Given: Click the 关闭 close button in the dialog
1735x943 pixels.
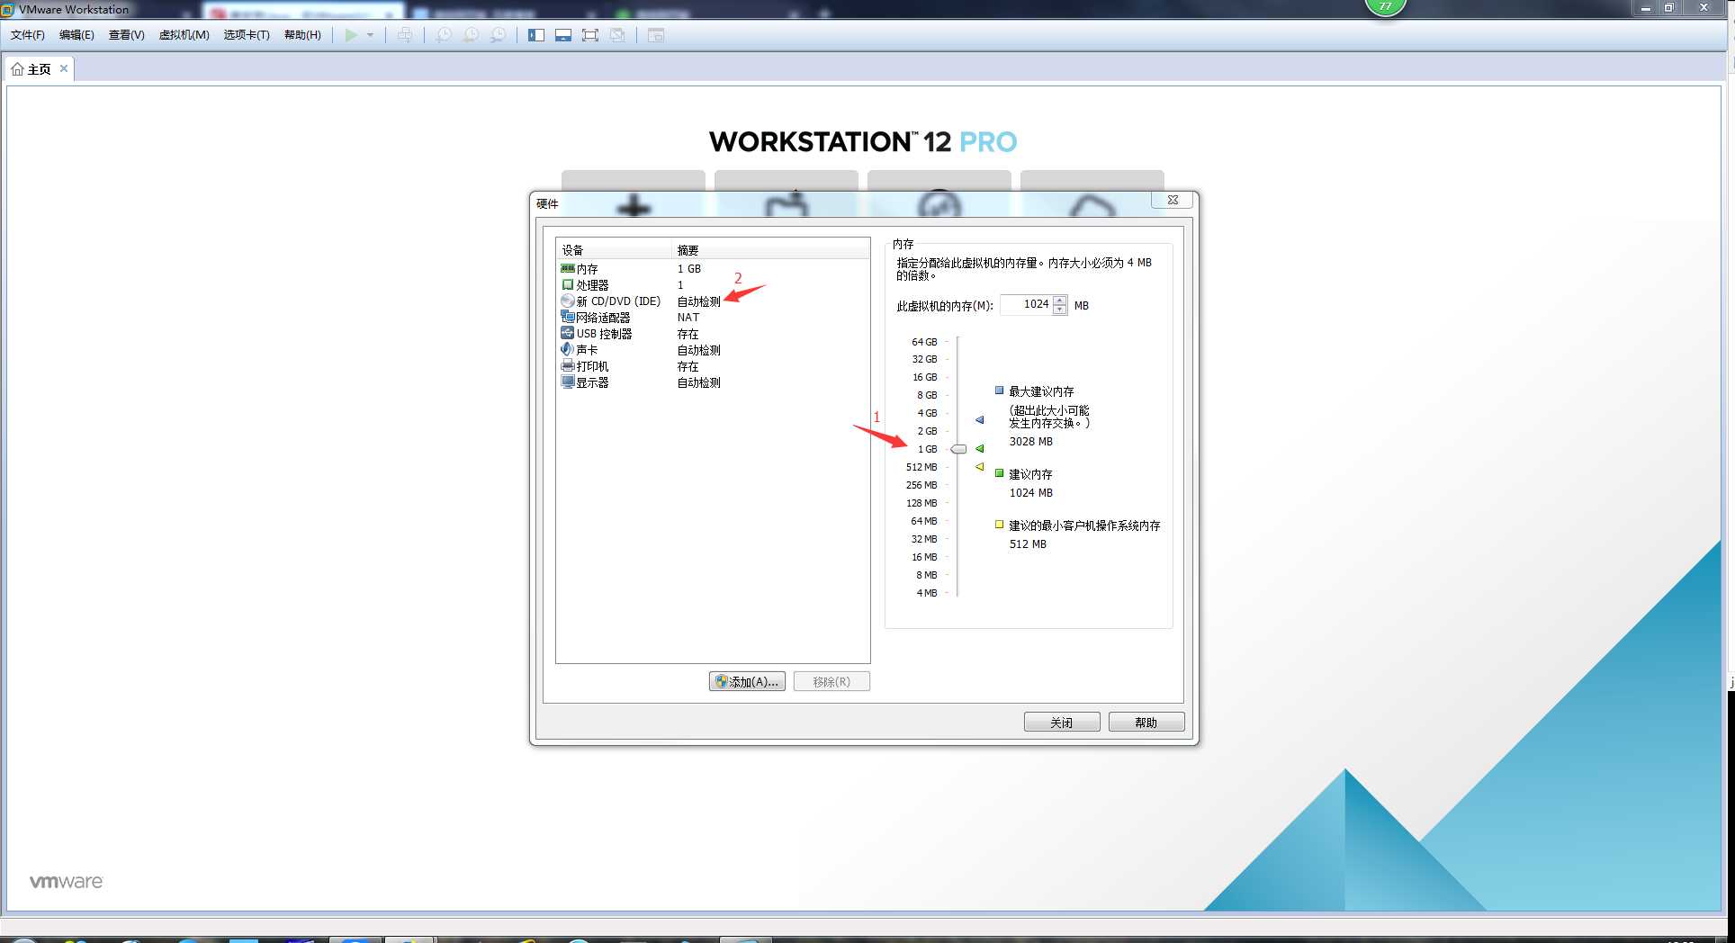Looking at the screenshot, I should [x=1062, y=722].
